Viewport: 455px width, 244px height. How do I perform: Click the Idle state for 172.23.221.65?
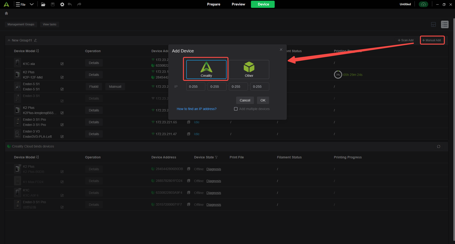(197, 122)
